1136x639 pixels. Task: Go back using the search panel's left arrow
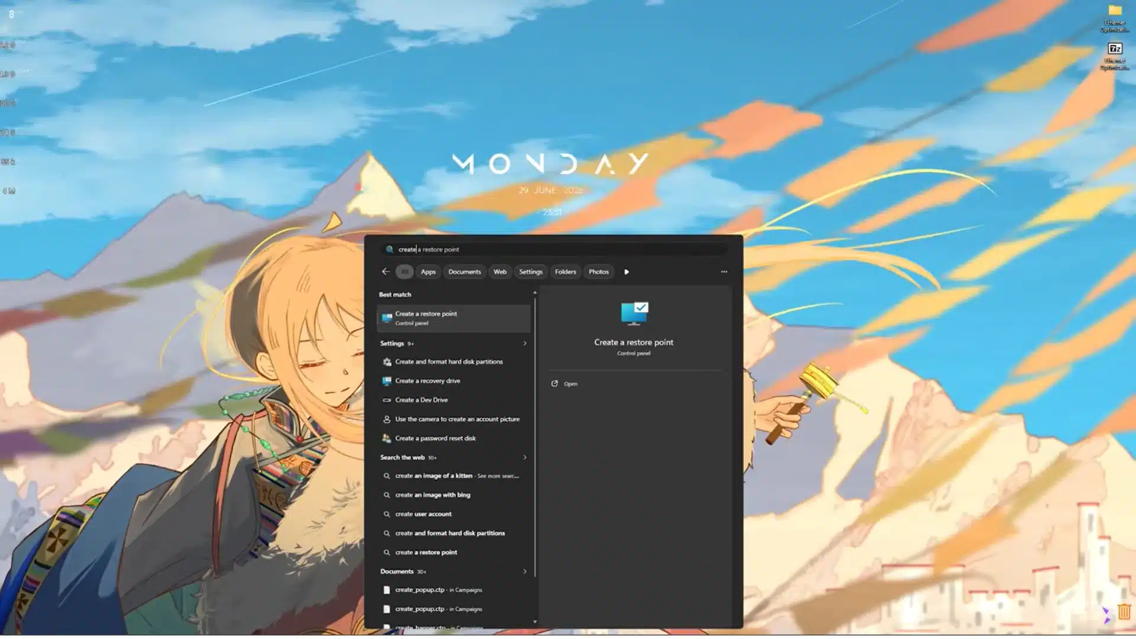click(x=386, y=272)
